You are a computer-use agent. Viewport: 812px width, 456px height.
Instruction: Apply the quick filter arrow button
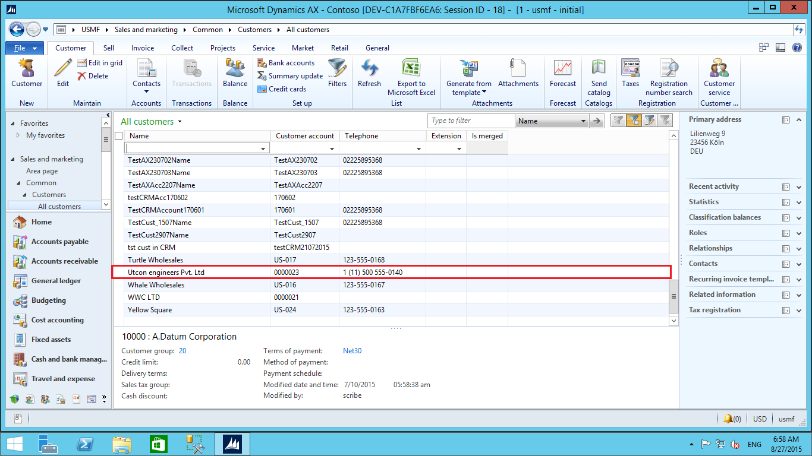(x=597, y=121)
